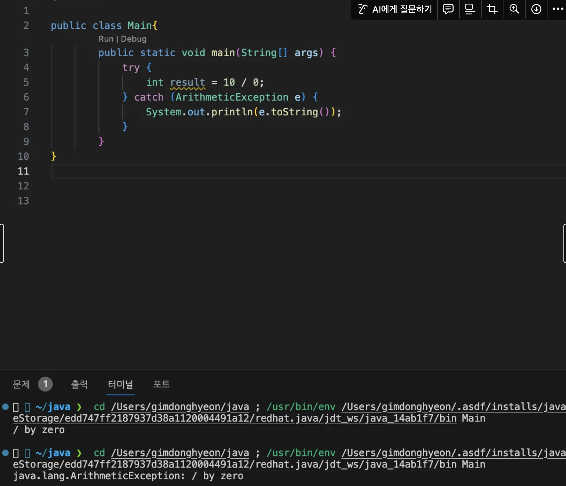
Task: Switch to the 출력 (Output) tab
Action: [x=79, y=385]
